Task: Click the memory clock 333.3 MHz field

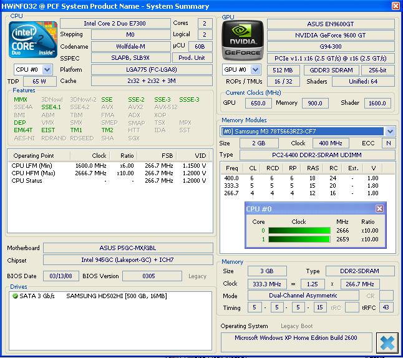Action: tap(267, 284)
